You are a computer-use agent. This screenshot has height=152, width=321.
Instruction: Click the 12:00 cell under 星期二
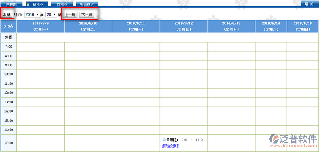(88, 93)
